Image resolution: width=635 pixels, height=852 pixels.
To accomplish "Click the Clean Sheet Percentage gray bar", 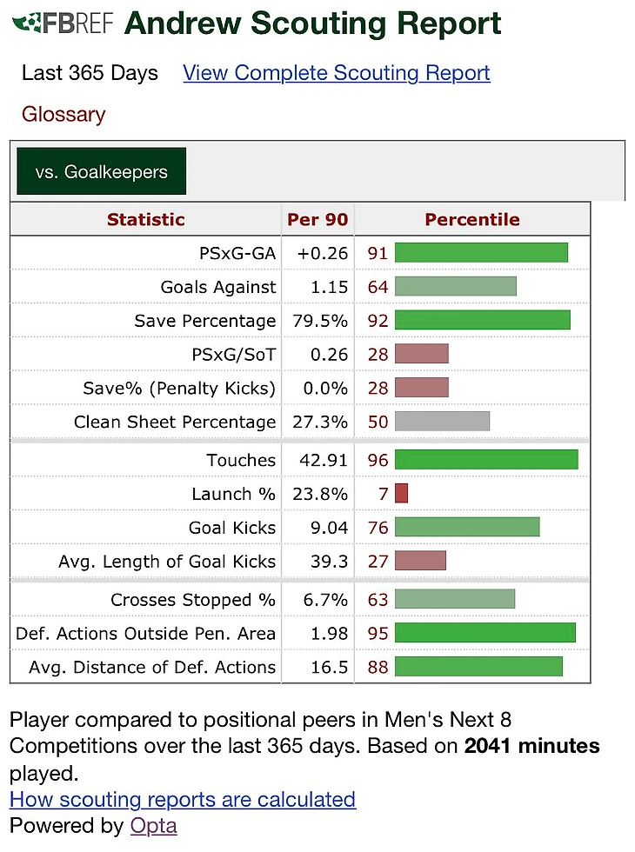I will [x=442, y=422].
